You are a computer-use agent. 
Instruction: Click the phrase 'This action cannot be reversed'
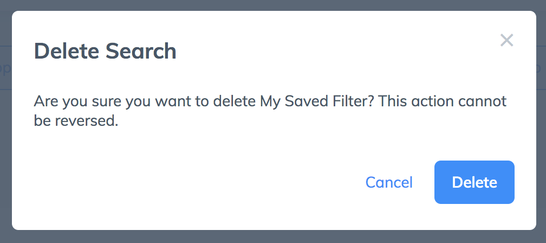[270, 111]
